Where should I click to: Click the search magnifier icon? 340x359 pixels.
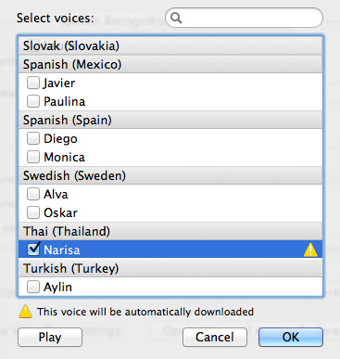pyautogui.click(x=176, y=18)
